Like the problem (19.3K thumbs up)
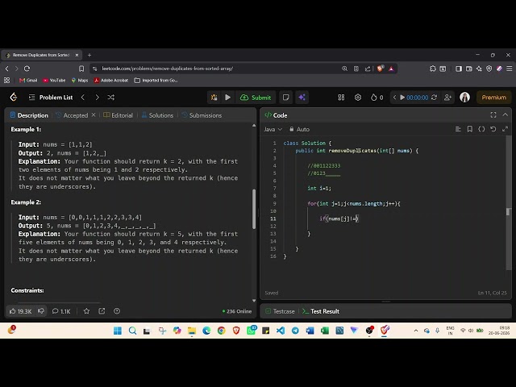Screen dimensions: 516x387 click(x=20, y=311)
